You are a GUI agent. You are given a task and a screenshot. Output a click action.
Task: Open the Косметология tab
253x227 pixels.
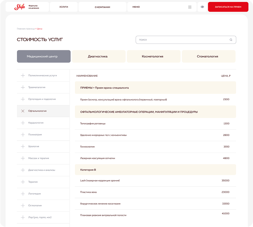pos(153,56)
